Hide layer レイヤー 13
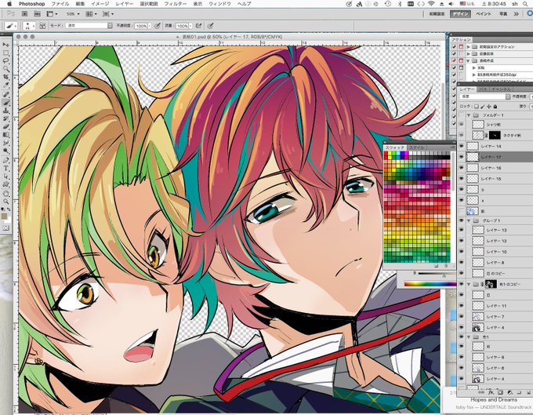Viewport: 533px width, 415px height. [461, 230]
